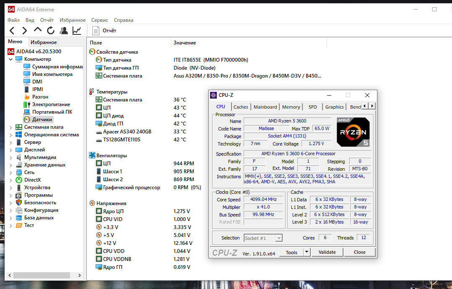Switch to CPU-Z Mainboard tab
The width and height of the screenshot is (452, 289).
265,107
